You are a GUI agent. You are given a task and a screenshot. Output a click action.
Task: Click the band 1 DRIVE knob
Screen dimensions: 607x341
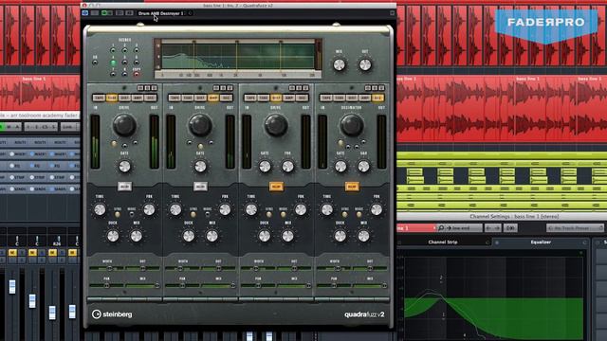point(124,125)
